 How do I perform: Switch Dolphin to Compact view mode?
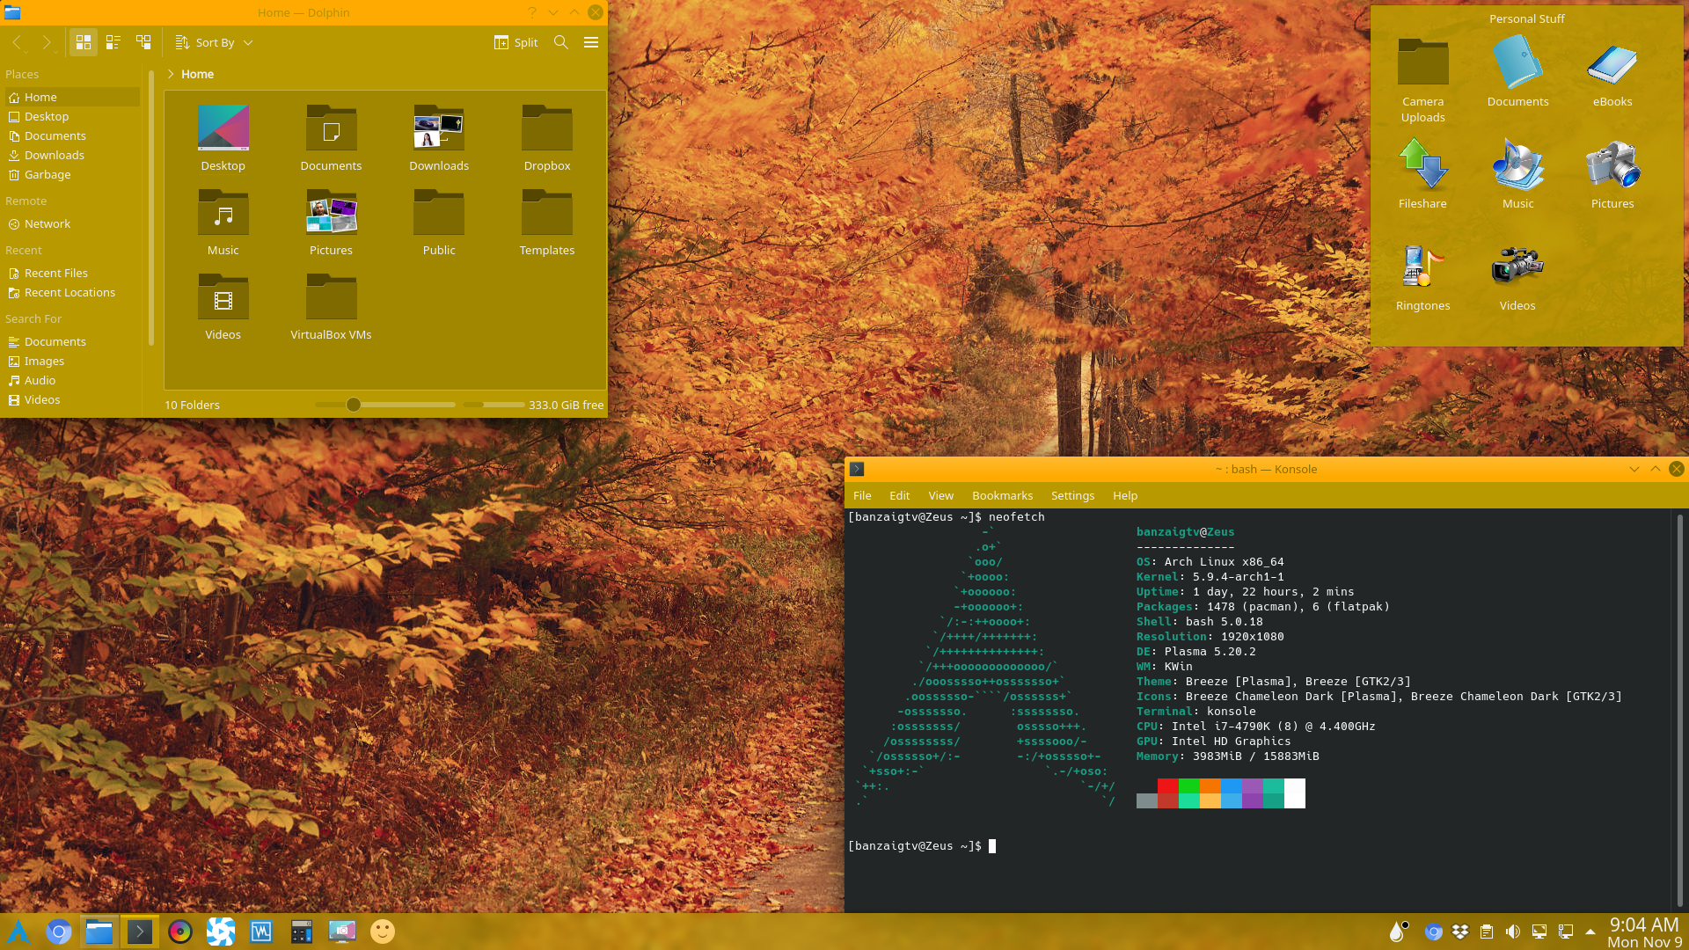tap(113, 42)
